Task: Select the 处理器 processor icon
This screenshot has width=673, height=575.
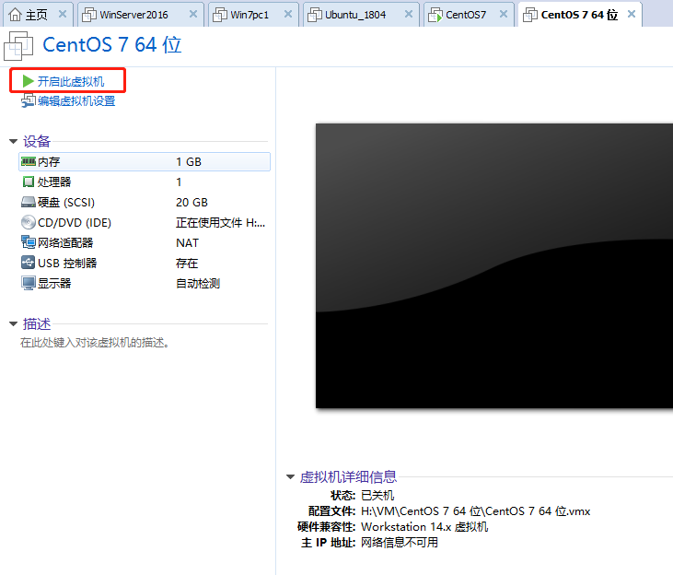Action: point(29,182)
